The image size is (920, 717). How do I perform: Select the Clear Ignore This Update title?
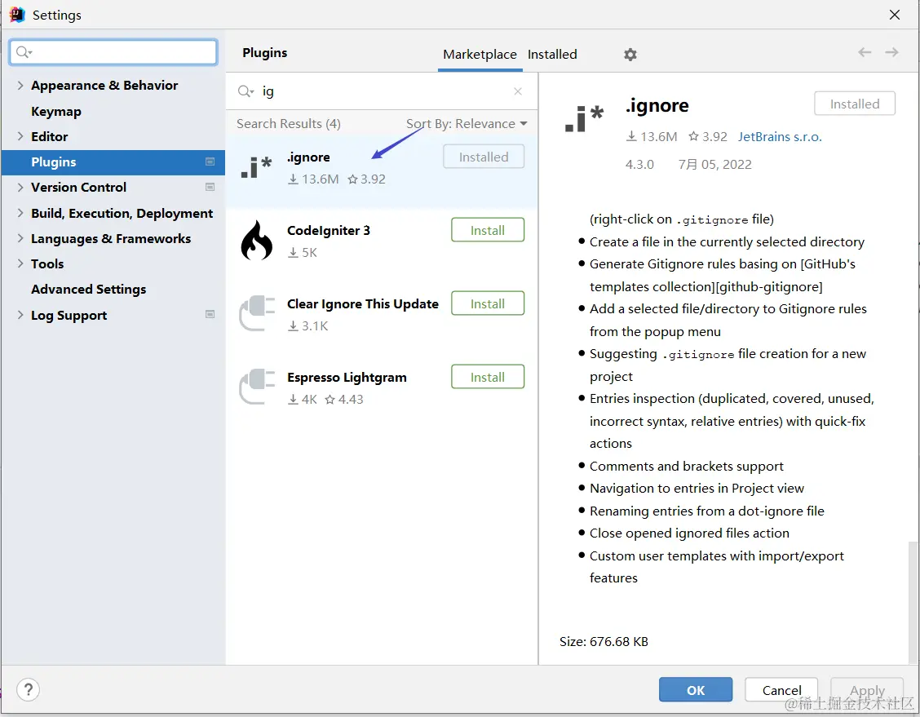tap(363, 304)
